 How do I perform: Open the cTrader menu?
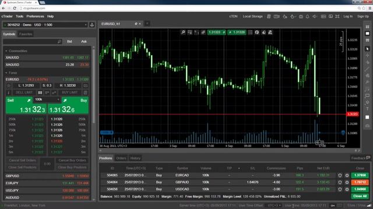point(7,16)
